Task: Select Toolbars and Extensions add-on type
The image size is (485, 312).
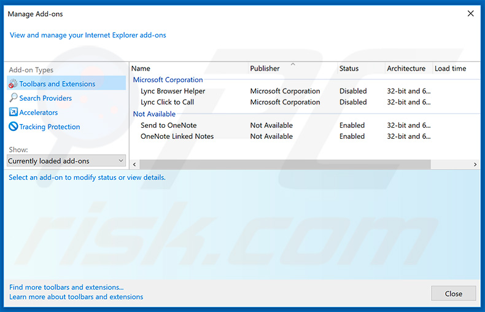Action: pyautogui.click(x=66, y=84)
